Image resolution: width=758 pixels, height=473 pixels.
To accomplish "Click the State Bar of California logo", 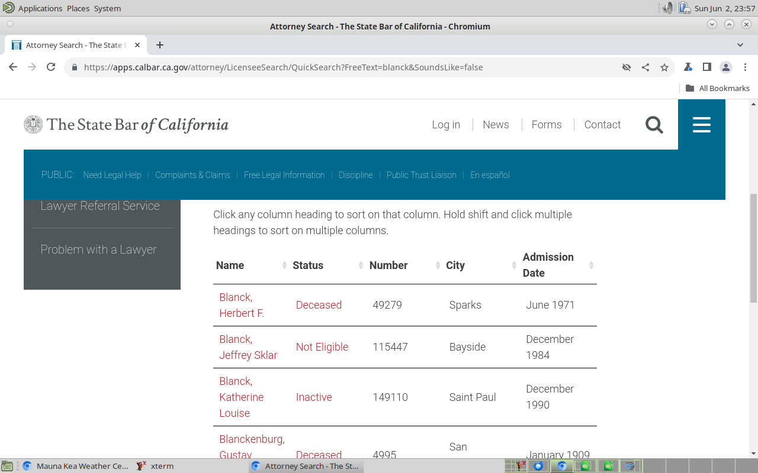I will coord(126,125).
